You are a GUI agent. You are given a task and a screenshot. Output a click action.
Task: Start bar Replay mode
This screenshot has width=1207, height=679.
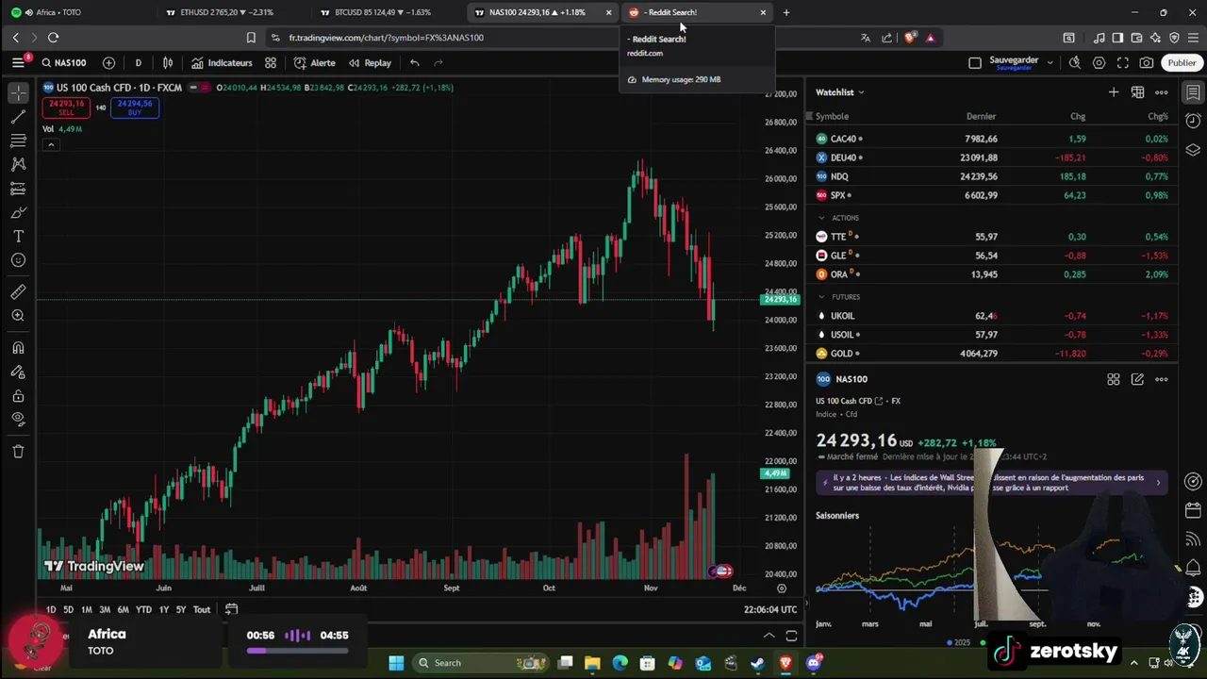pyautogui.click(x=370, y=63)
